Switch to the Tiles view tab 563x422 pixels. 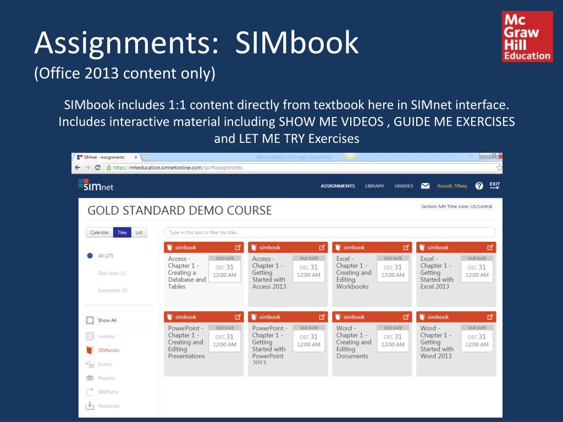122,232
